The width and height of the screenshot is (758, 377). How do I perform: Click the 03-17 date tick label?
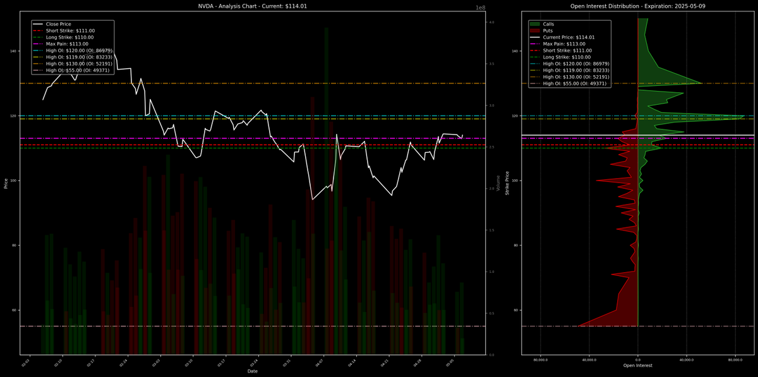click(x=222, y=363)
